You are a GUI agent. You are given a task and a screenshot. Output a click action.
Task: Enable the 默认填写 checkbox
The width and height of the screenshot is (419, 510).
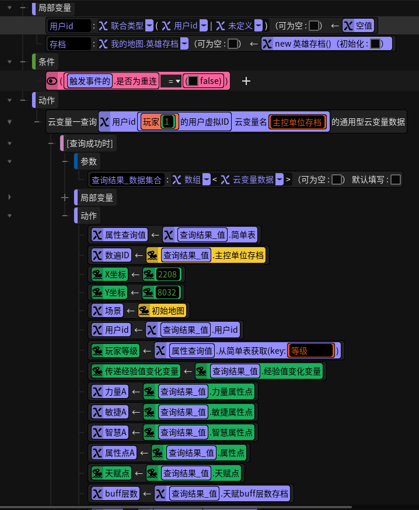[395, 180]
